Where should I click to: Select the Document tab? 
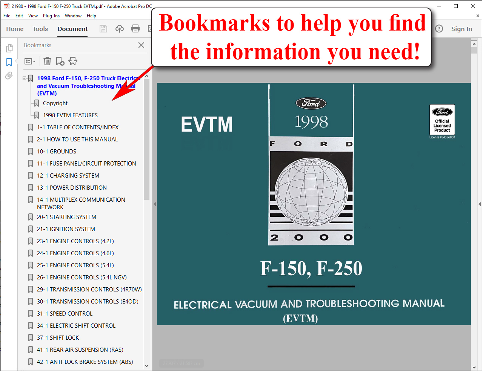72,29
